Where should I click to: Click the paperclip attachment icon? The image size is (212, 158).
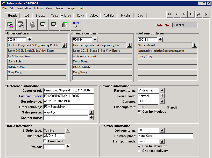tap(65, 25)
